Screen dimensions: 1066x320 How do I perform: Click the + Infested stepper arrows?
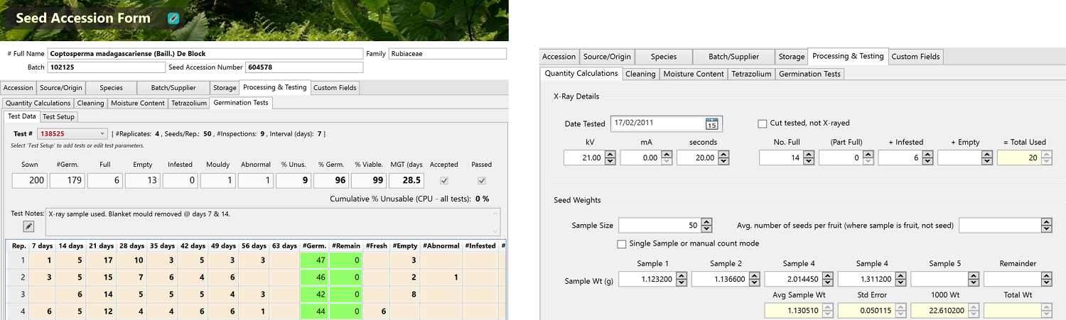[x=929, y=158]
